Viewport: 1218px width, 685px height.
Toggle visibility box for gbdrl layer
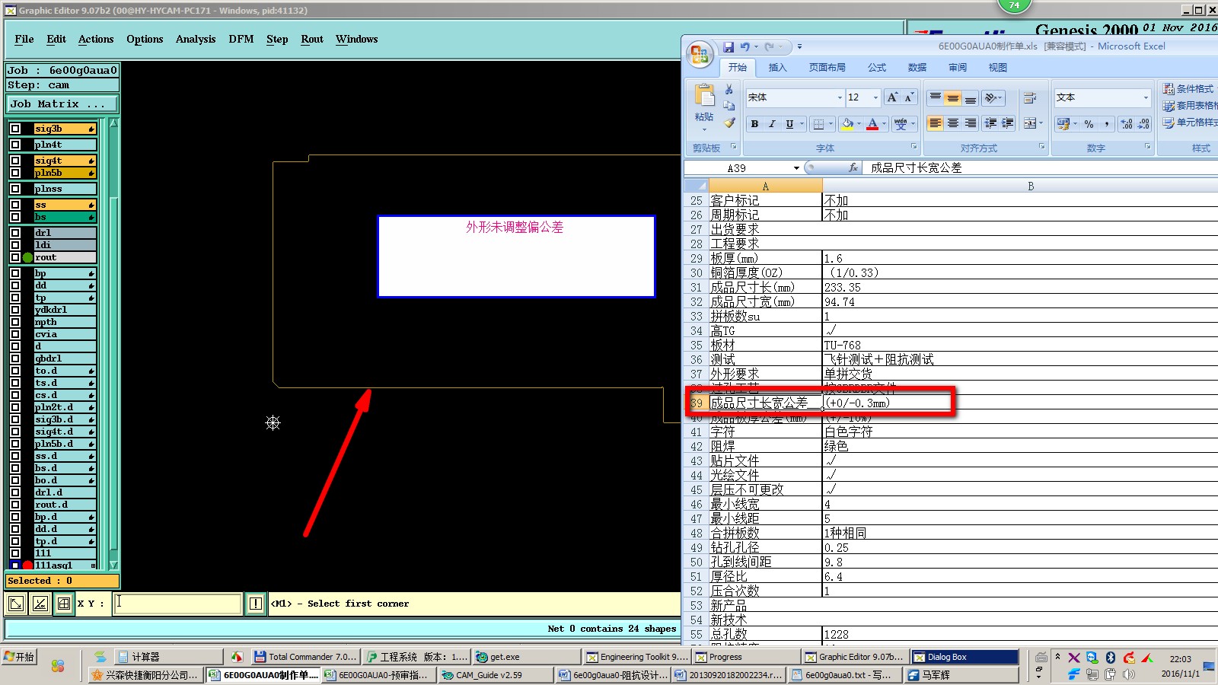point(15,358)
